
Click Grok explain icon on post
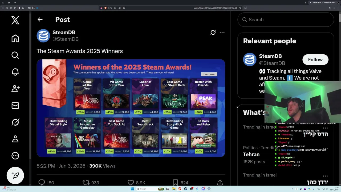click(213, 32)
